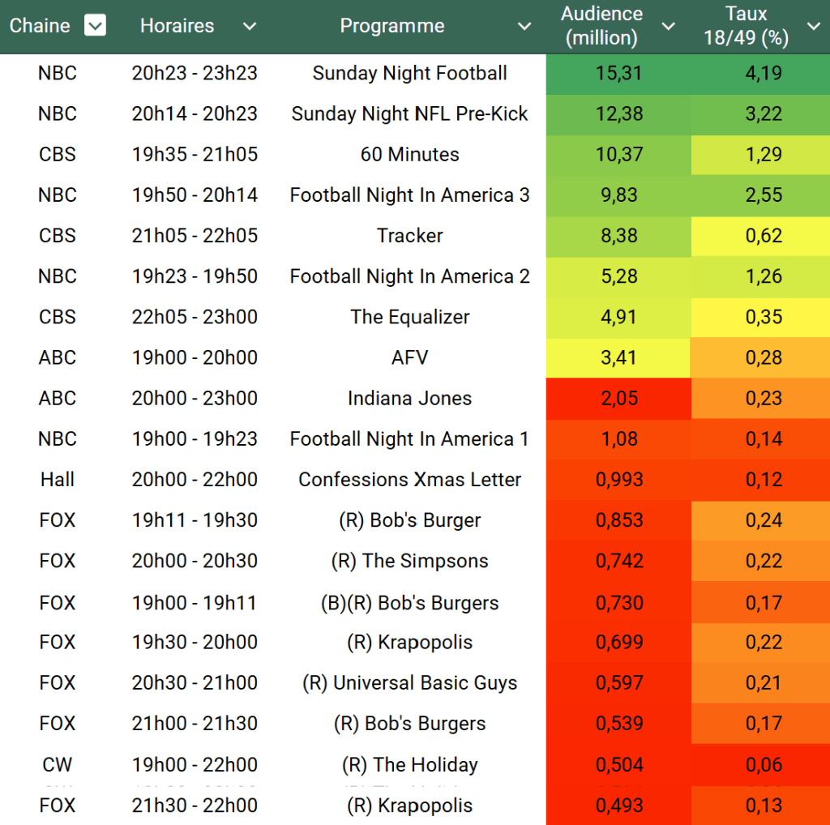This screenshot has width=830, height=825.
Task: Select the 4,19 rating cell
Action: point(763,73)
